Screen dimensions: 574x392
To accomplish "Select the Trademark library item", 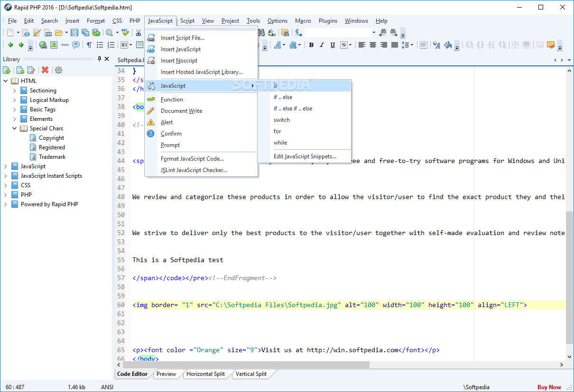I will (x=52, y=157).
